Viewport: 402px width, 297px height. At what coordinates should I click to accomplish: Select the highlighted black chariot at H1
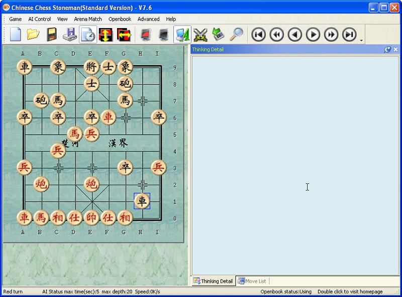point(142,201)
